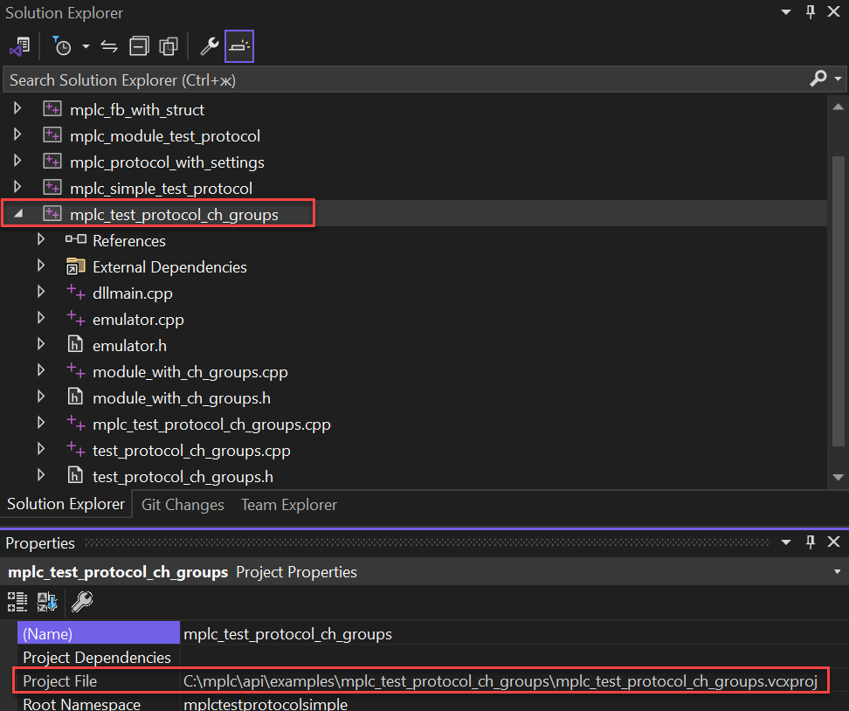
Task: Sort properties Alphabetically
Action: pyautogui.click(x=47, y=602)
